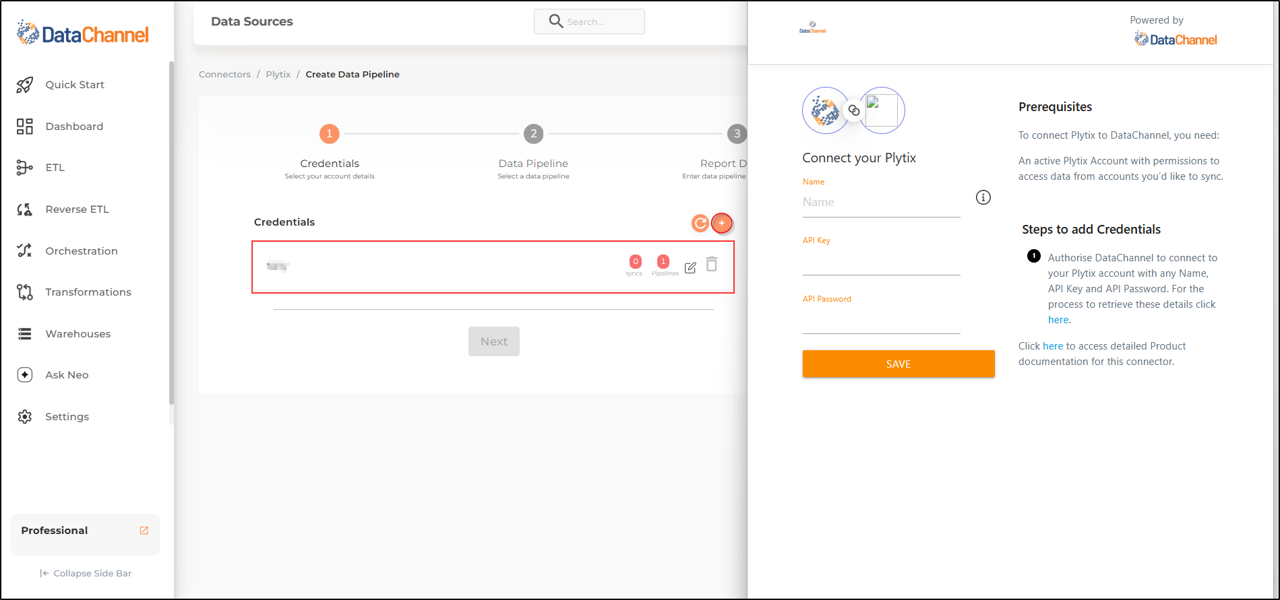
Task: Open Orchestration menu item
Action: tap(82, 251)
